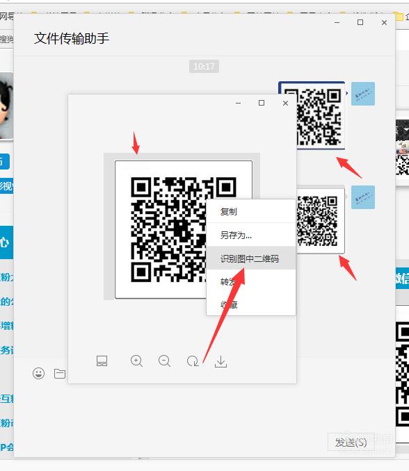Viewport: 409px width, 471px height.
Task: Choose 收藏 from the context menu
Action: point(229,304)
